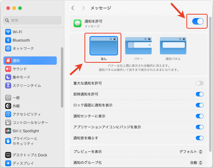
Task: Click the ネットワーク globe icon
Action: click(x=8, y=48)
